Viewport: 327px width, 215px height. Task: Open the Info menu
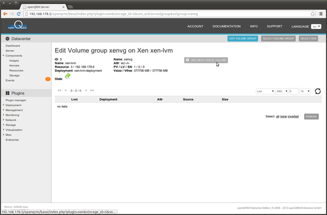click(x=254, y=26)
